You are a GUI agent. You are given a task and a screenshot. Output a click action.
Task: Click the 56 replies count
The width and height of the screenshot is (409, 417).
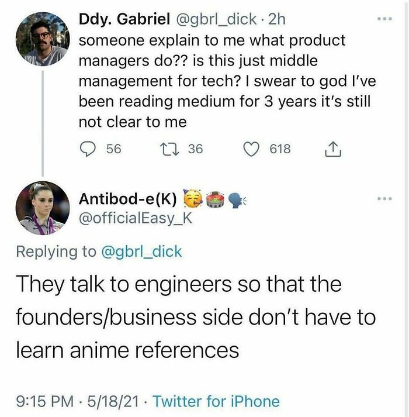(x=114, y=149)
